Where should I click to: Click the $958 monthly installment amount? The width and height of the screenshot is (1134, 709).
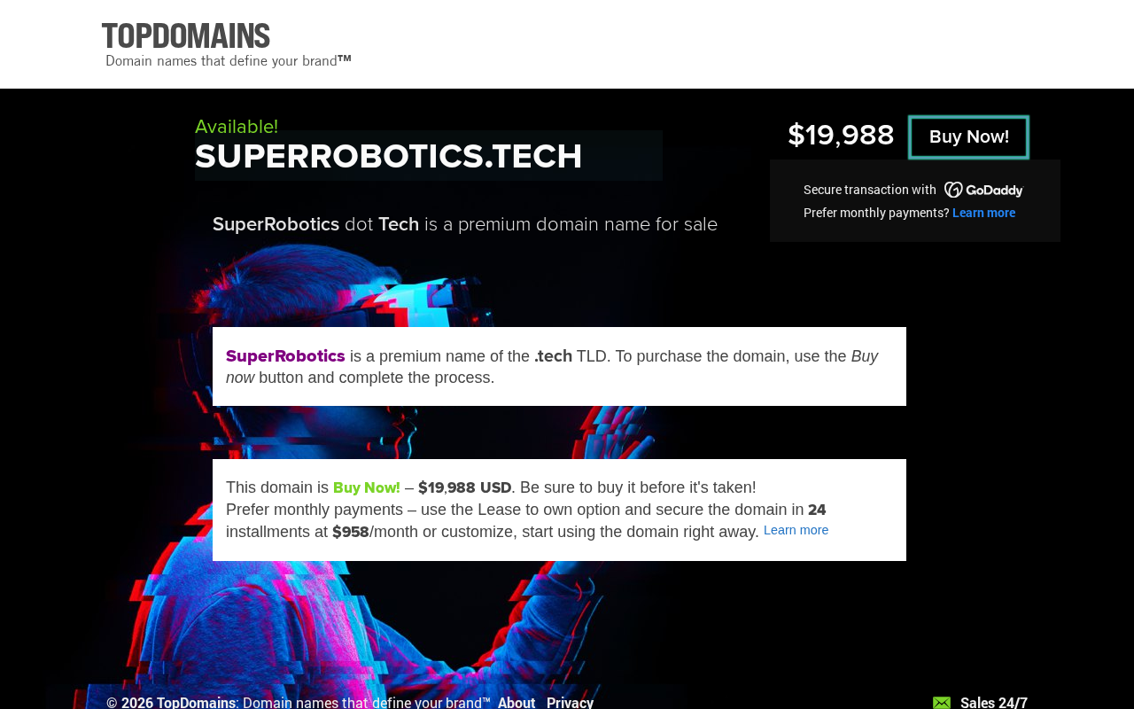pyautogui.click(x=350, y=532)
